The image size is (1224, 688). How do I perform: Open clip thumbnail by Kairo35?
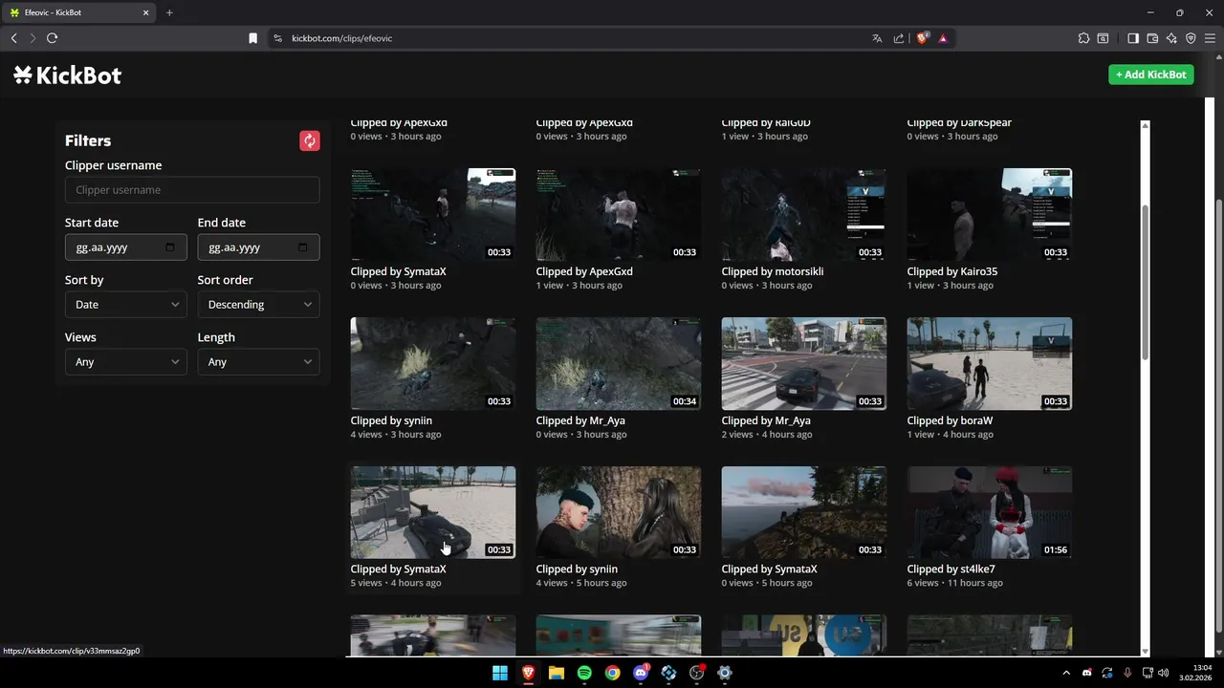click(x=989, y=214)
